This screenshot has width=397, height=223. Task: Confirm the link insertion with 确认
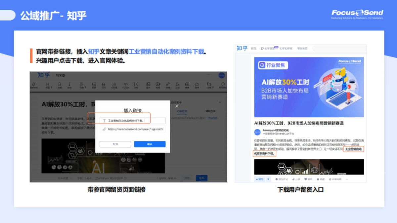150,144
